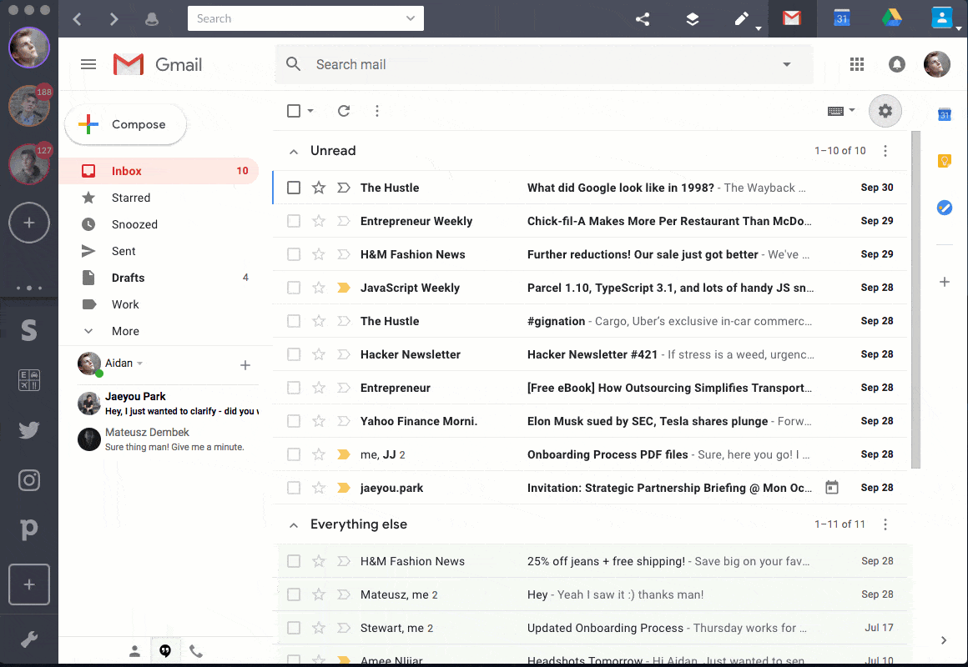Collapse the Unread section

pyautogui.click(x=294, y=151)
